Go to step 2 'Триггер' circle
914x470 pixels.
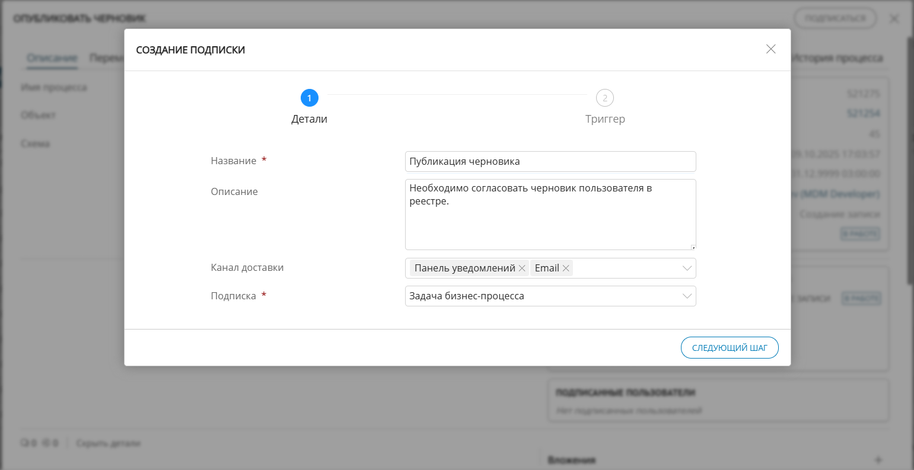(x=604, y=98)
